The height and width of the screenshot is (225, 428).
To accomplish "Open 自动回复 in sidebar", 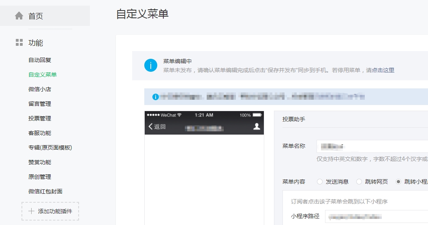I will pyautogui.click(x=40, y=60).
